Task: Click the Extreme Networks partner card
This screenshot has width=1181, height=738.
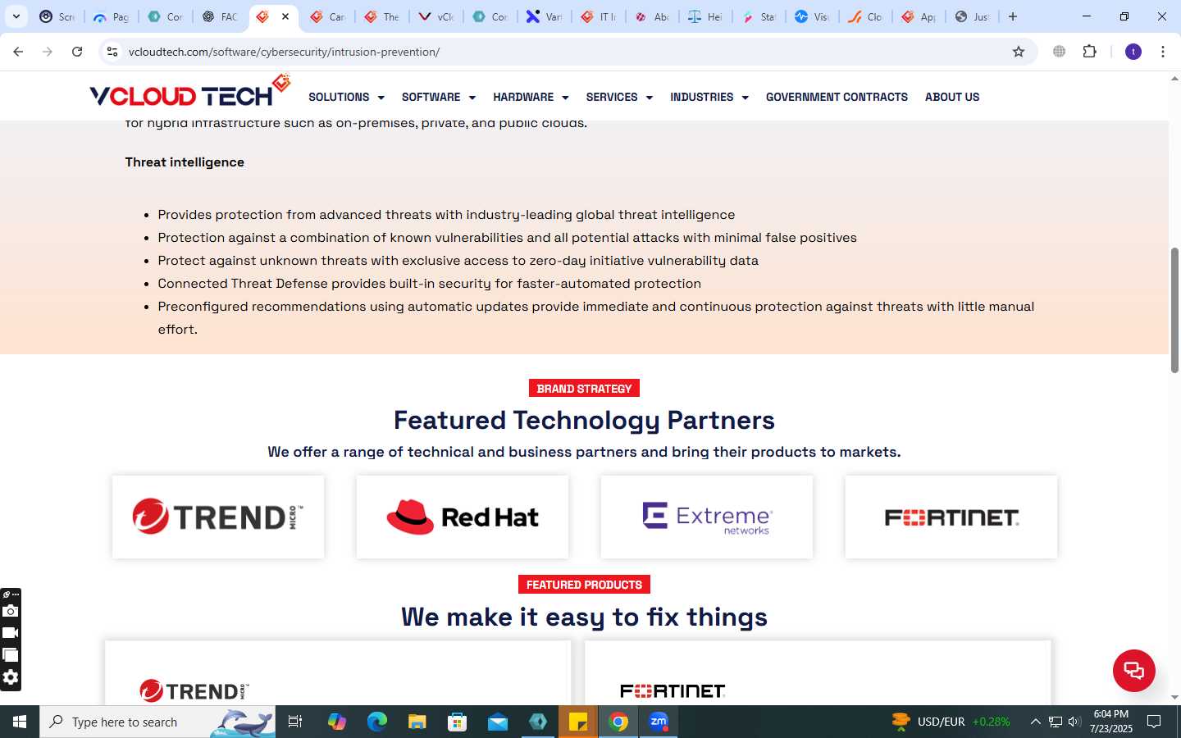Action: pos(707,517)
